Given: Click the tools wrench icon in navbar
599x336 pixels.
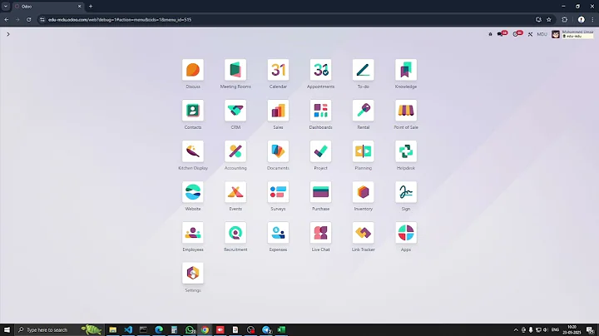Looking at the screenshot, I should (x=530, y=34).
